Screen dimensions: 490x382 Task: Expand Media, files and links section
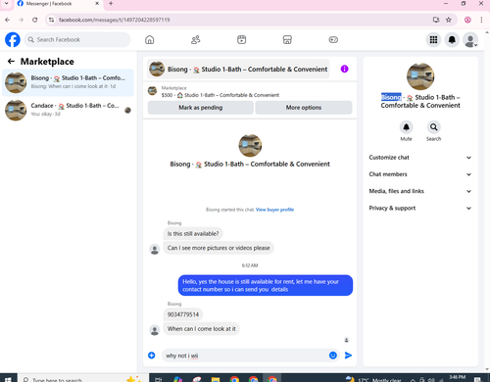pos(420,191)
